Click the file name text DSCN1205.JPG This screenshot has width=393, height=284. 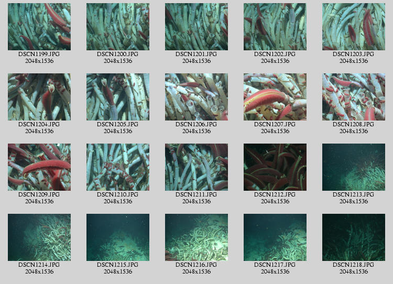click(118, 124)
